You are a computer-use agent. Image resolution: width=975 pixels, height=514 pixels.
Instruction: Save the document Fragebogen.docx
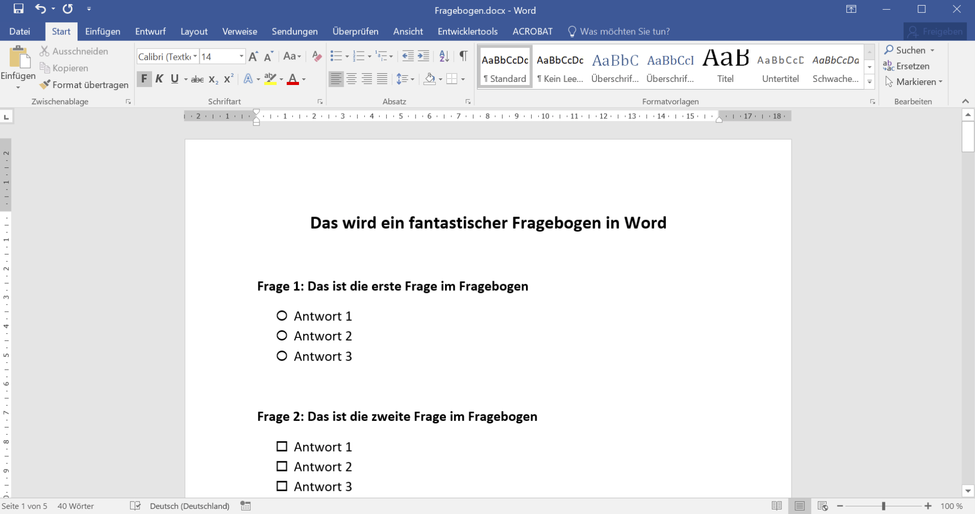(18, 9)
